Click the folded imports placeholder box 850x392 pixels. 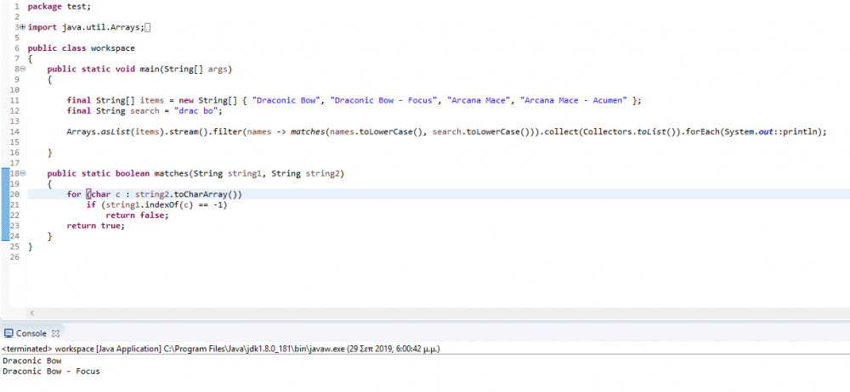pos(148,28)
